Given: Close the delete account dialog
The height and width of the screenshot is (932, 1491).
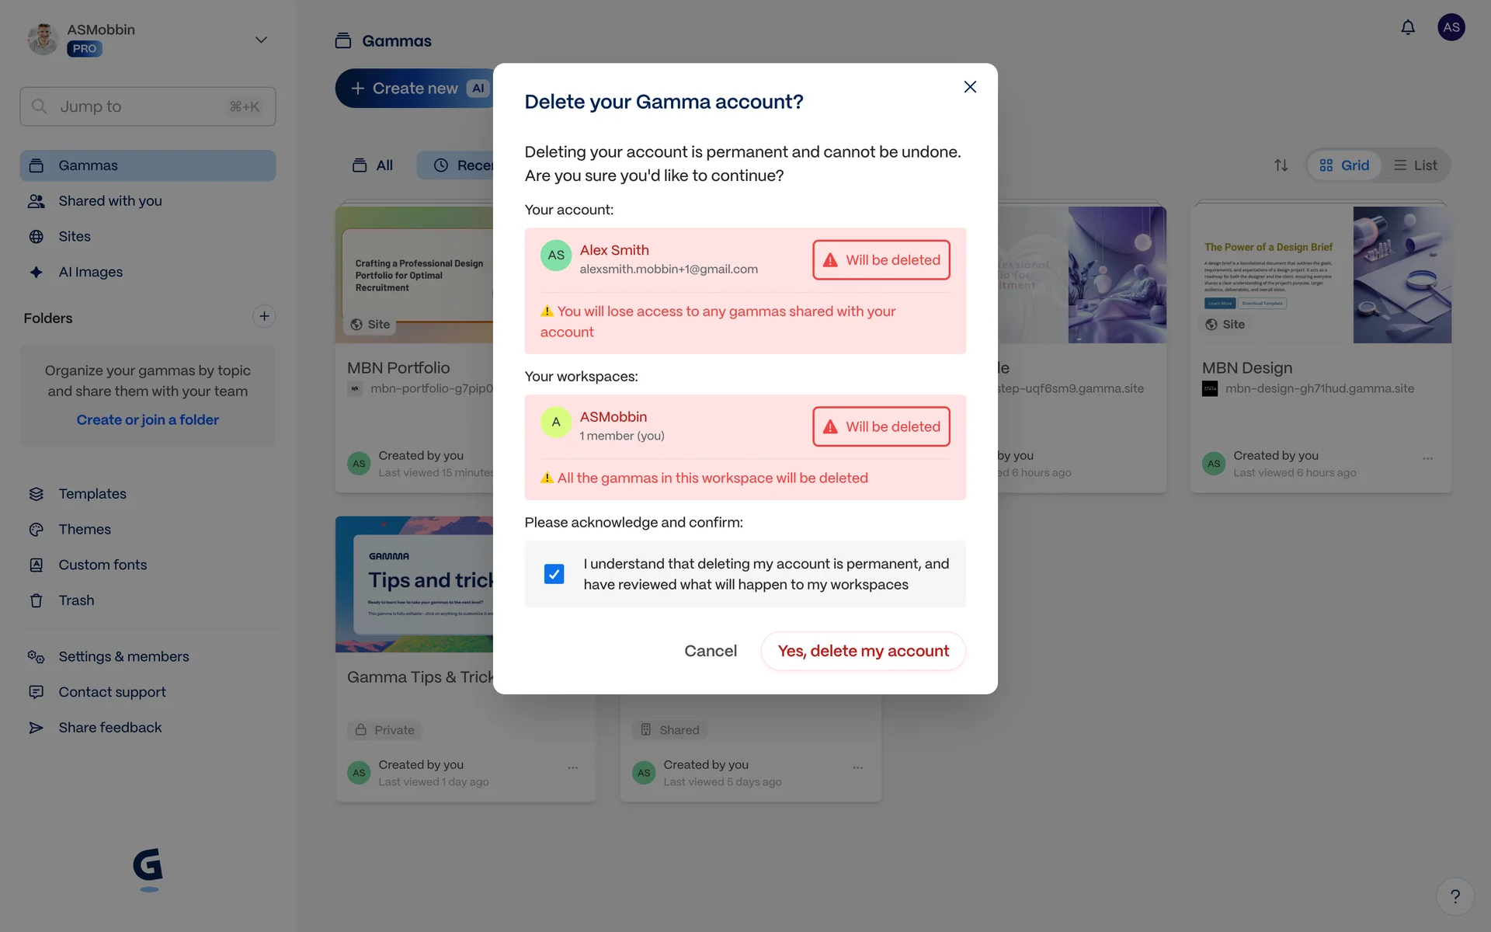Looking at the screenshot, I should click(x=970, y=87).
